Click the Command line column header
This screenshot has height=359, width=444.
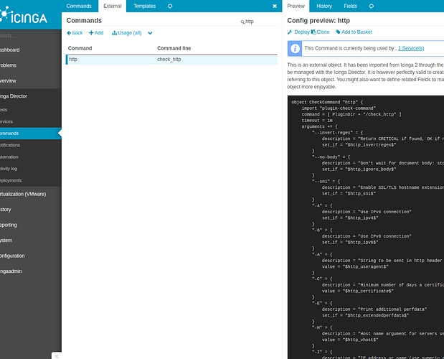174,48
